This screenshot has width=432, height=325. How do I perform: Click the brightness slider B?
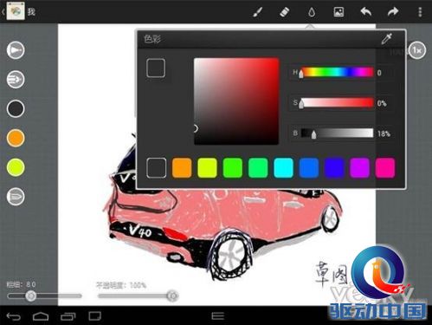(337, 133)
